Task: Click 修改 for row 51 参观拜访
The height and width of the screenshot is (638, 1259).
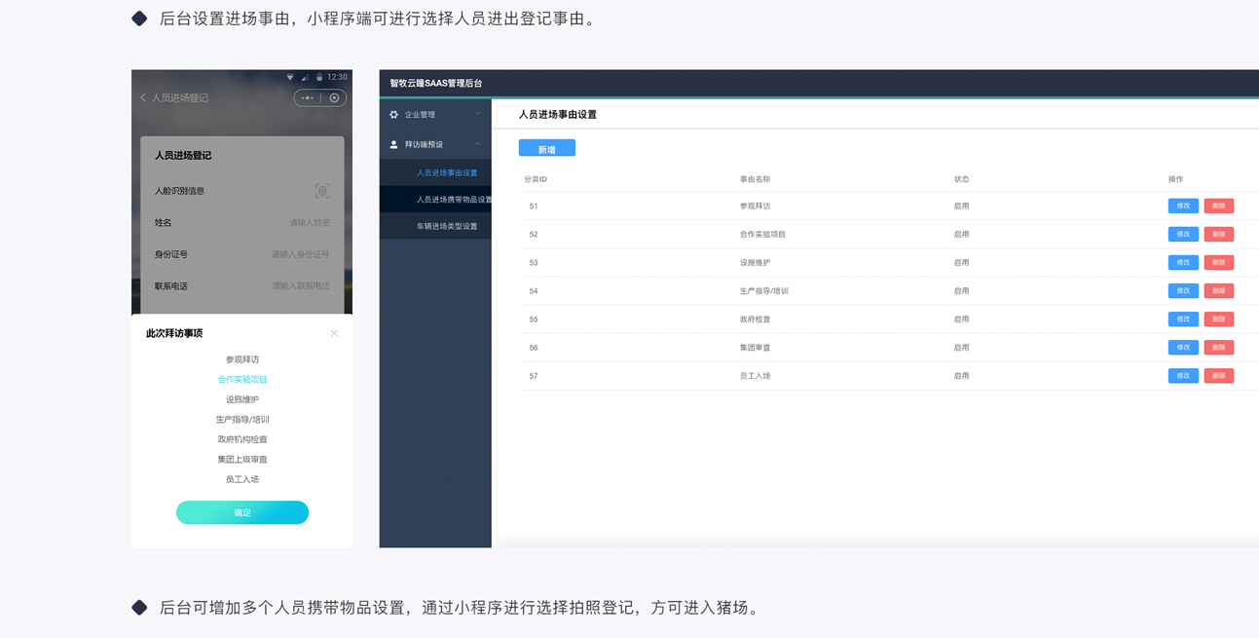Action: click(x=1182, y=206)
